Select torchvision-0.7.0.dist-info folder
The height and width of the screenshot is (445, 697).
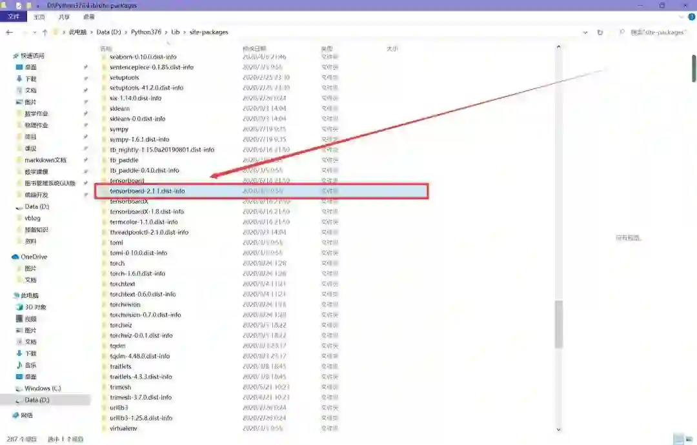(x=145, y=315)
